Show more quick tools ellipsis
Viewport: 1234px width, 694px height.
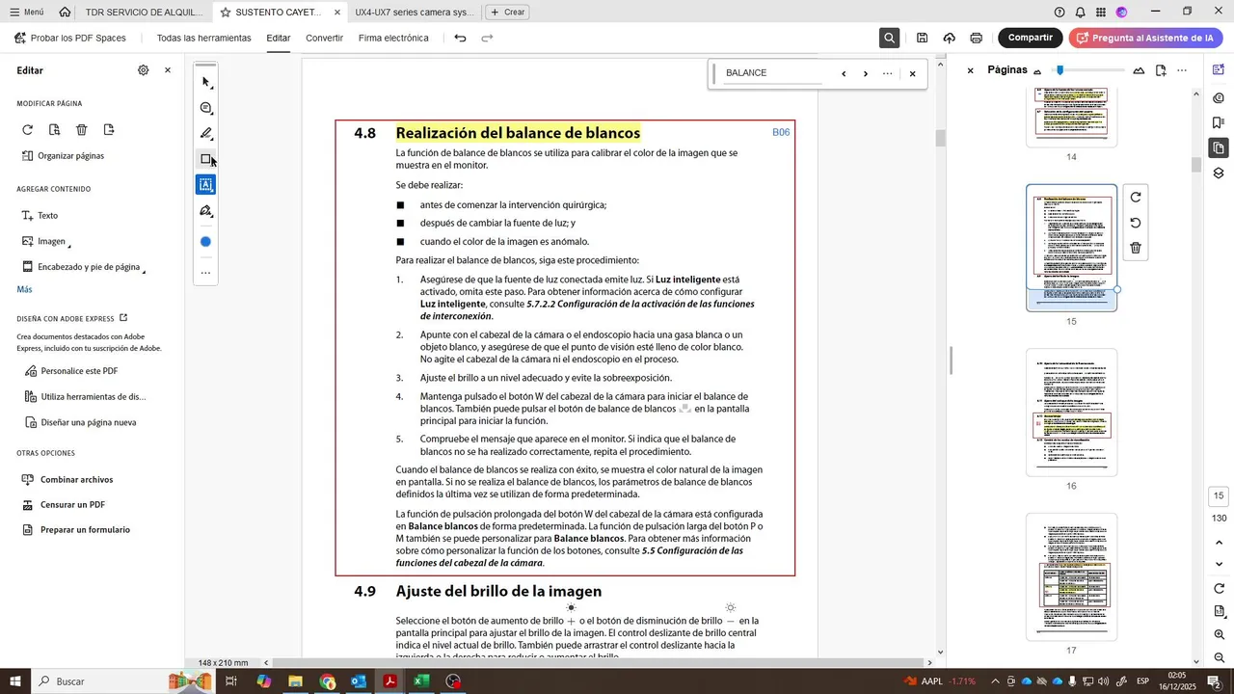[205, 273]
